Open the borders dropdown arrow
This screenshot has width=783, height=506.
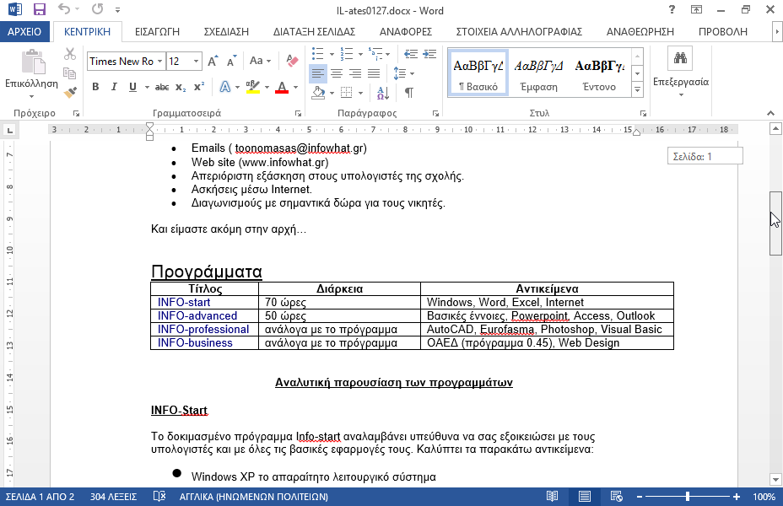point(360,92)
